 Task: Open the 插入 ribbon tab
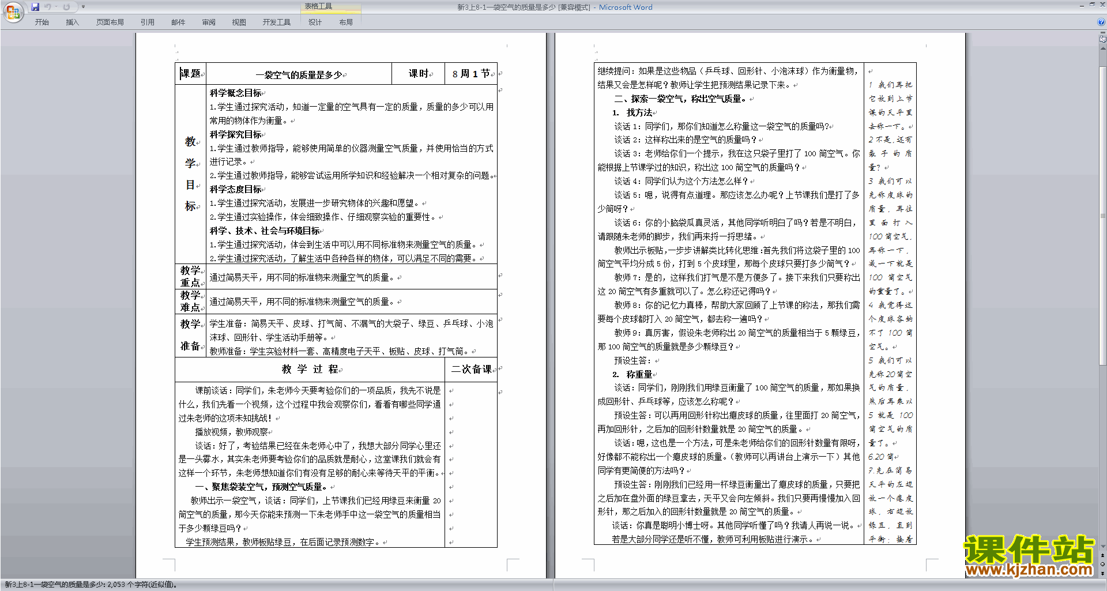[x=72, y=22]
